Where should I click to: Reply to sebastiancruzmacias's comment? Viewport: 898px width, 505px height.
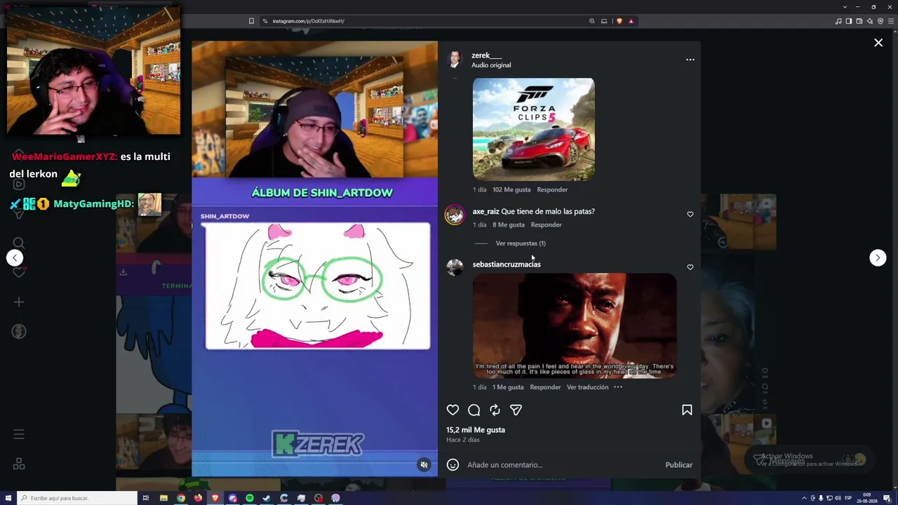tap(545, 387)
